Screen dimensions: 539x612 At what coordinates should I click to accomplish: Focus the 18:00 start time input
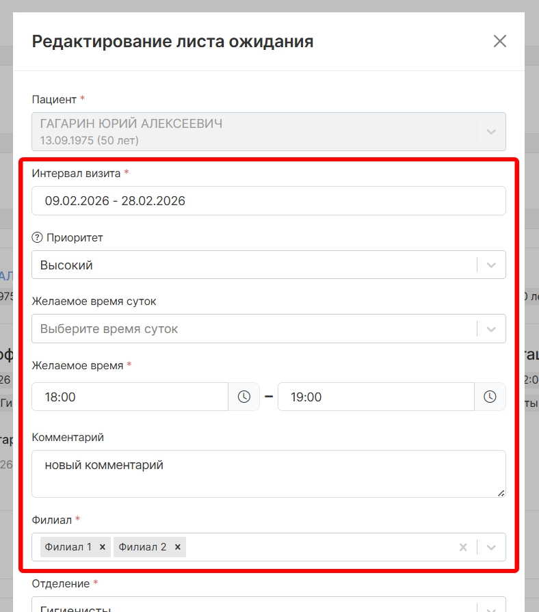coord(130,397)
